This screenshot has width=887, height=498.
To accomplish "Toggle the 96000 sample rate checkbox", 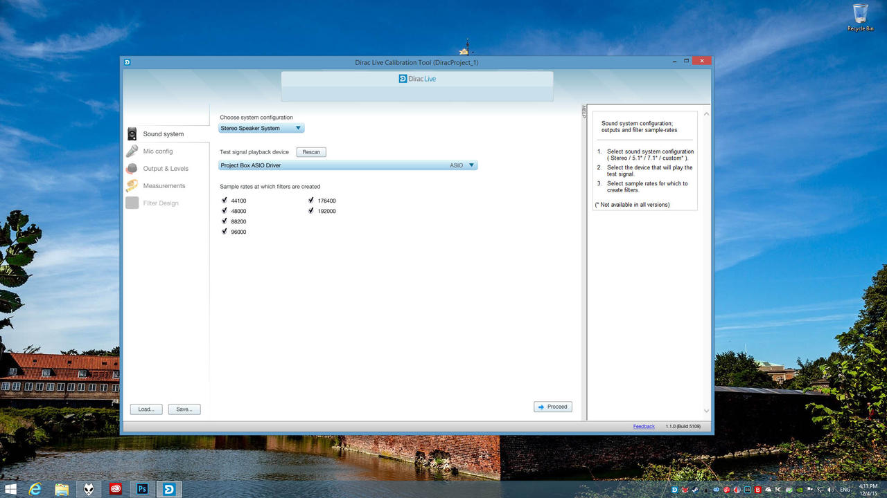I will click(225, 232).
